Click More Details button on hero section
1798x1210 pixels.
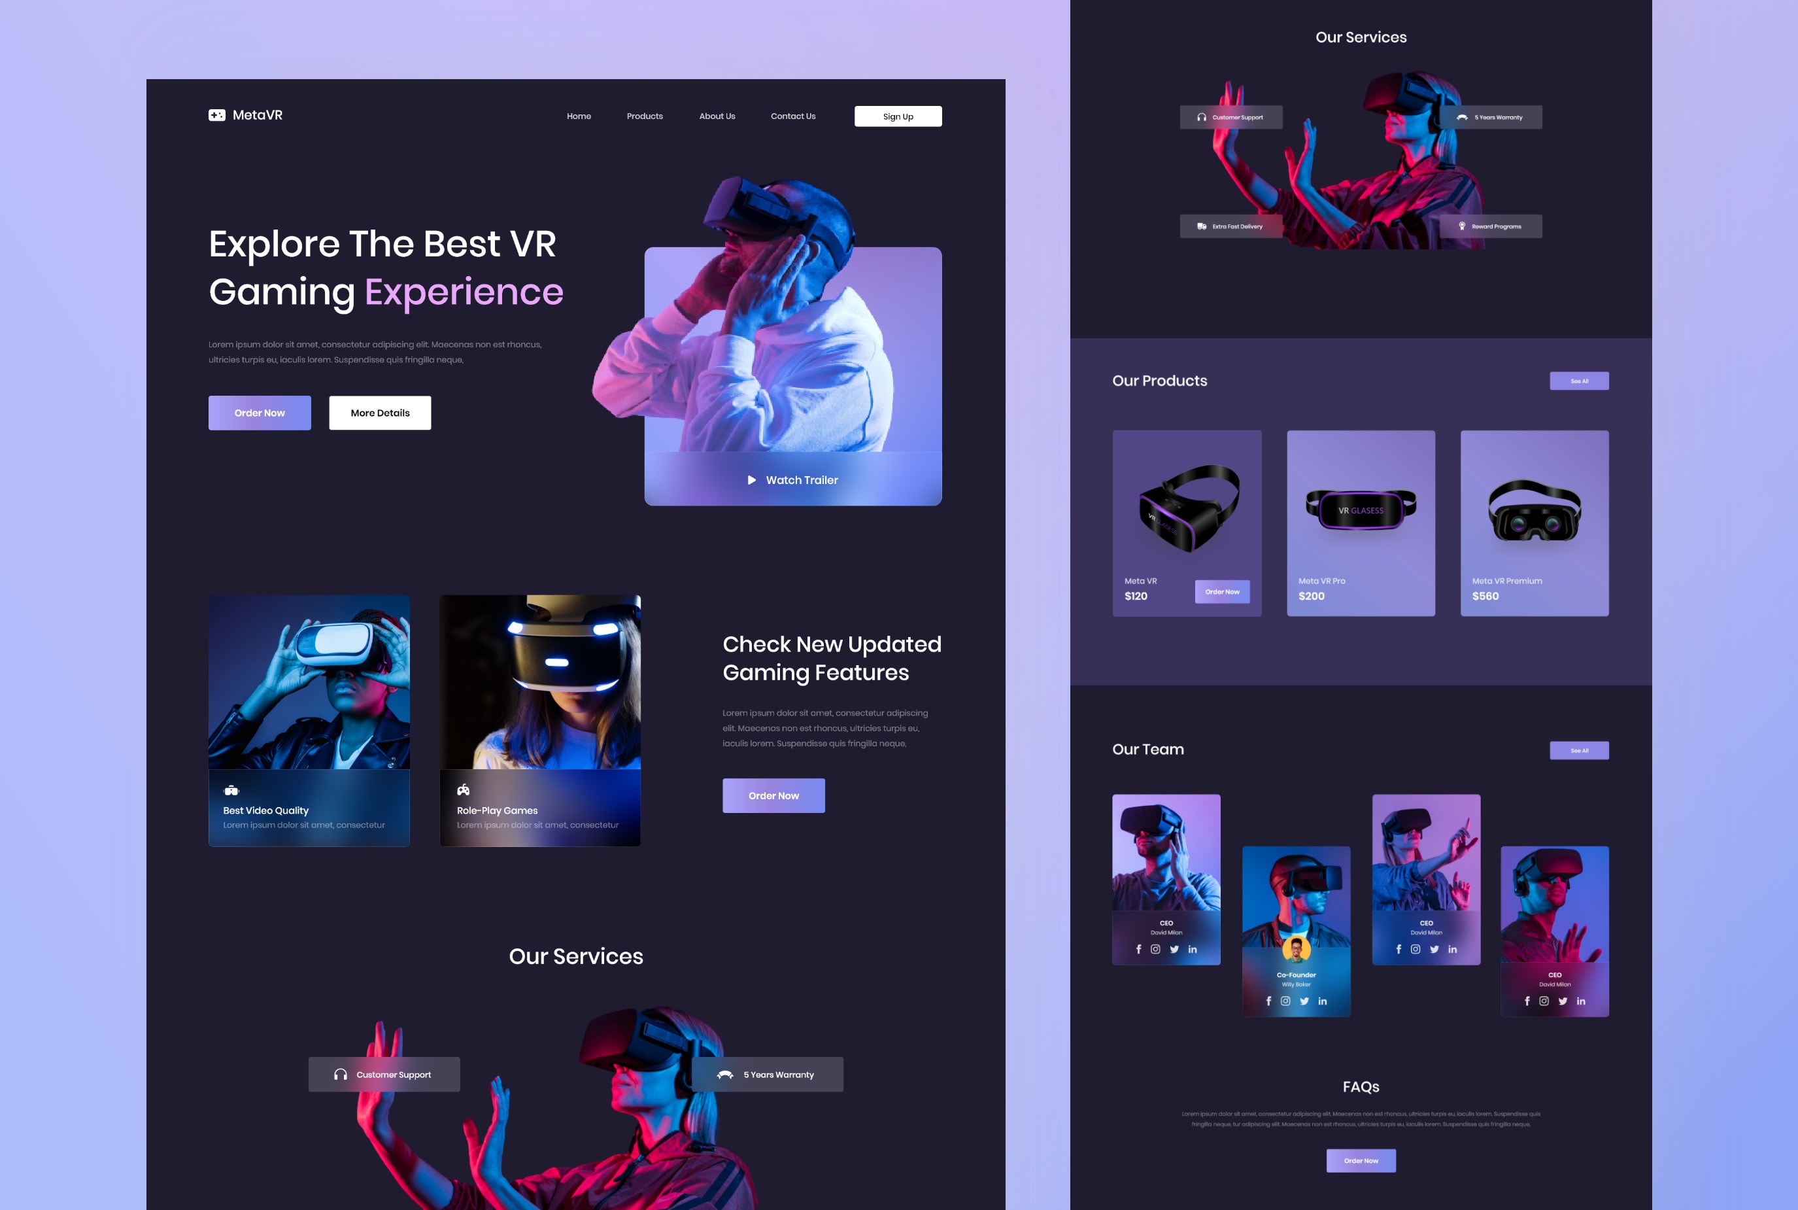tap(379, 412)
